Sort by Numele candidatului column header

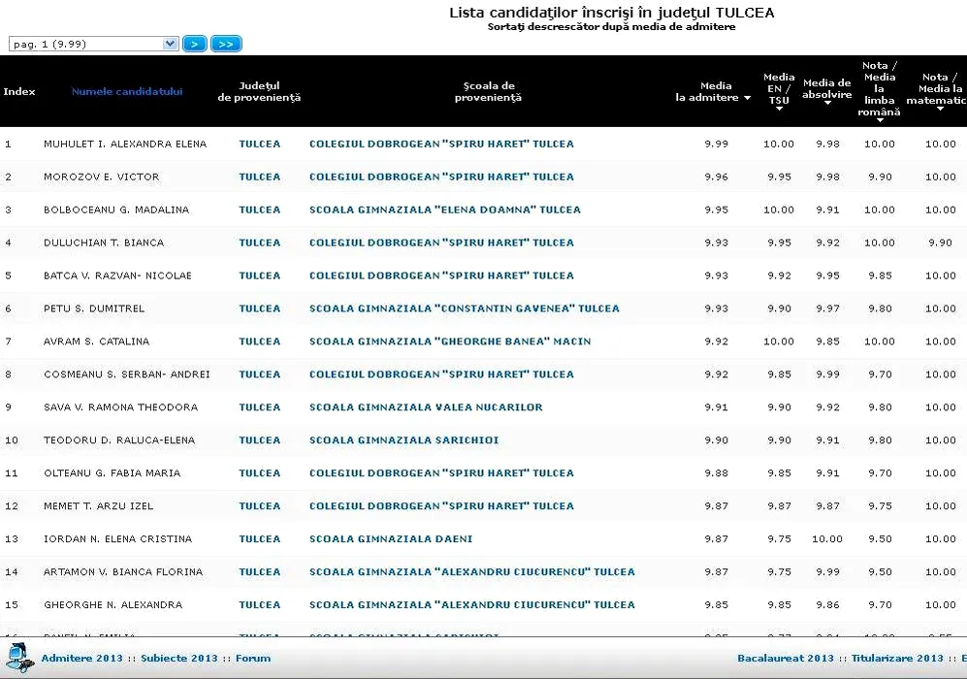[x=127, y=92]
